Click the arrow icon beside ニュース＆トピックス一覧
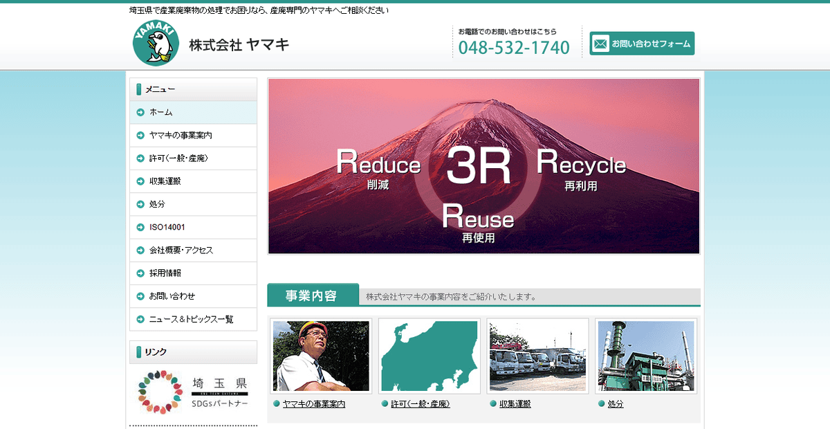 point(139,319)
